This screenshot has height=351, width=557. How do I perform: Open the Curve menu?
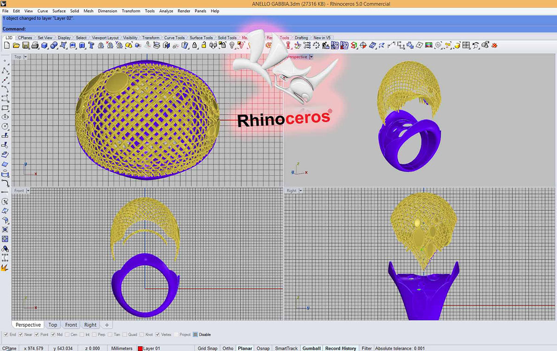pyautogui.click(x=42, y=11)
